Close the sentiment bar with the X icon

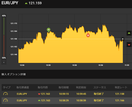pyautogui.click(x=4, y=62)
